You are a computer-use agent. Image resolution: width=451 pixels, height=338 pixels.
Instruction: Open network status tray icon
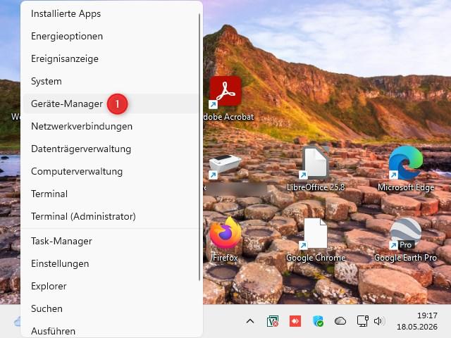pyautogui.click(x=363, y=321)
